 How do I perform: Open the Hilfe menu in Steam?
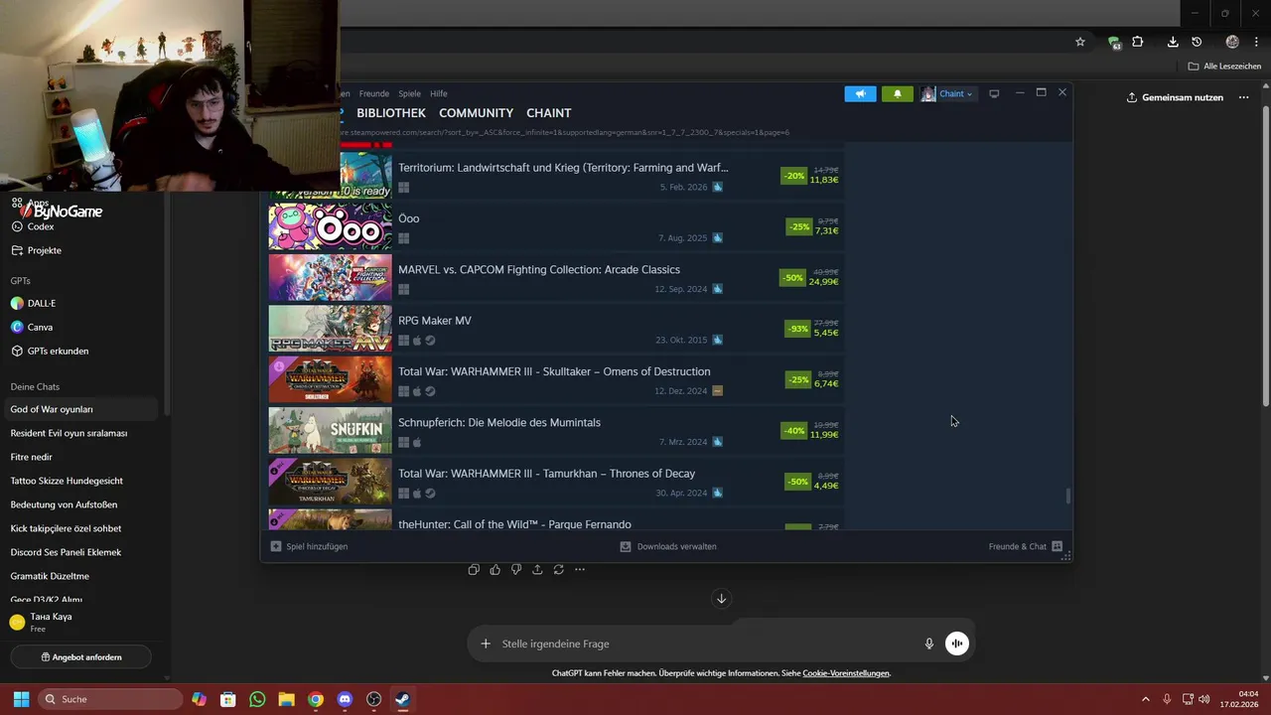click(x=439, y=93)
